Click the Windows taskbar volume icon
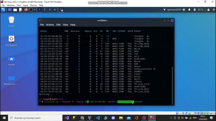Viewport: 216px width, 121px height. point(182,118)
